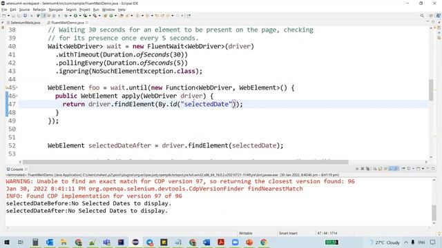The image size is (442, 248).
Task: Open the Source menu
Action: pos(24,10)
